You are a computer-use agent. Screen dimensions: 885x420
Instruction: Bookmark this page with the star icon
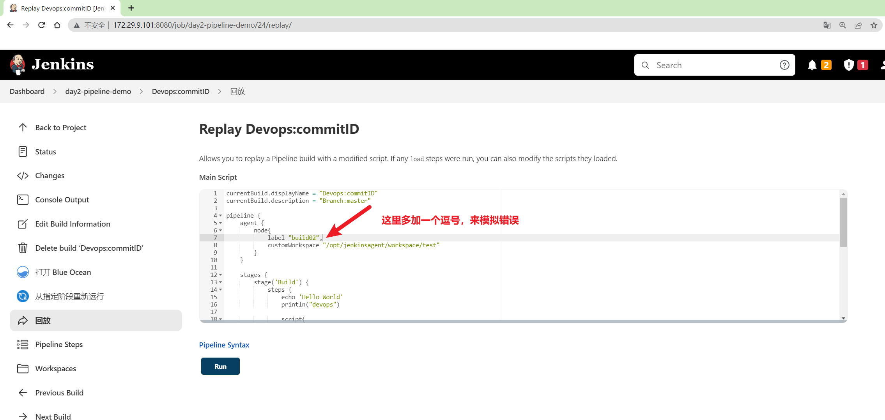(874, 25)
